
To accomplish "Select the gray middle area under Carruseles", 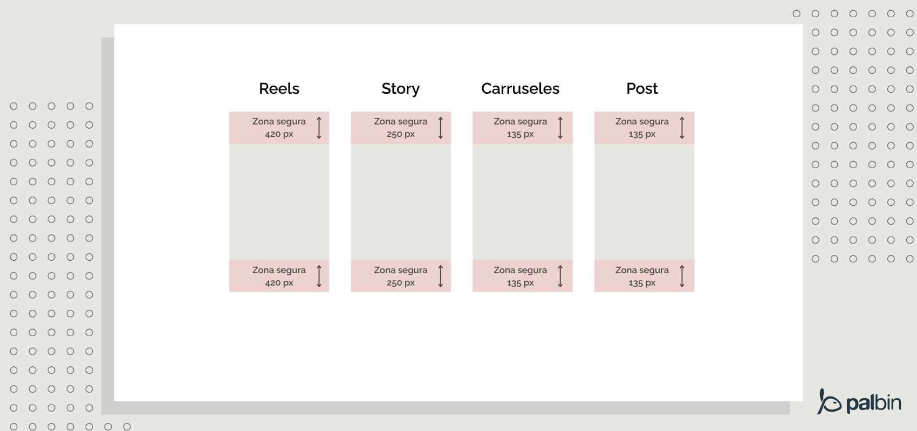I will 522,201.
